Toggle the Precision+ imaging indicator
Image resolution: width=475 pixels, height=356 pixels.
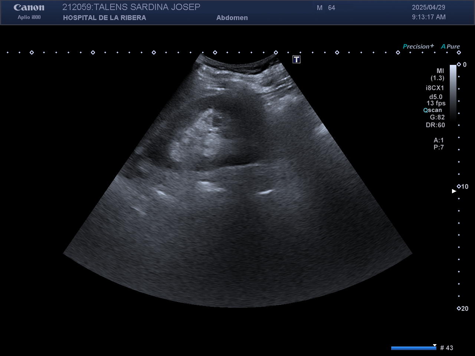(x=418, y=46)
